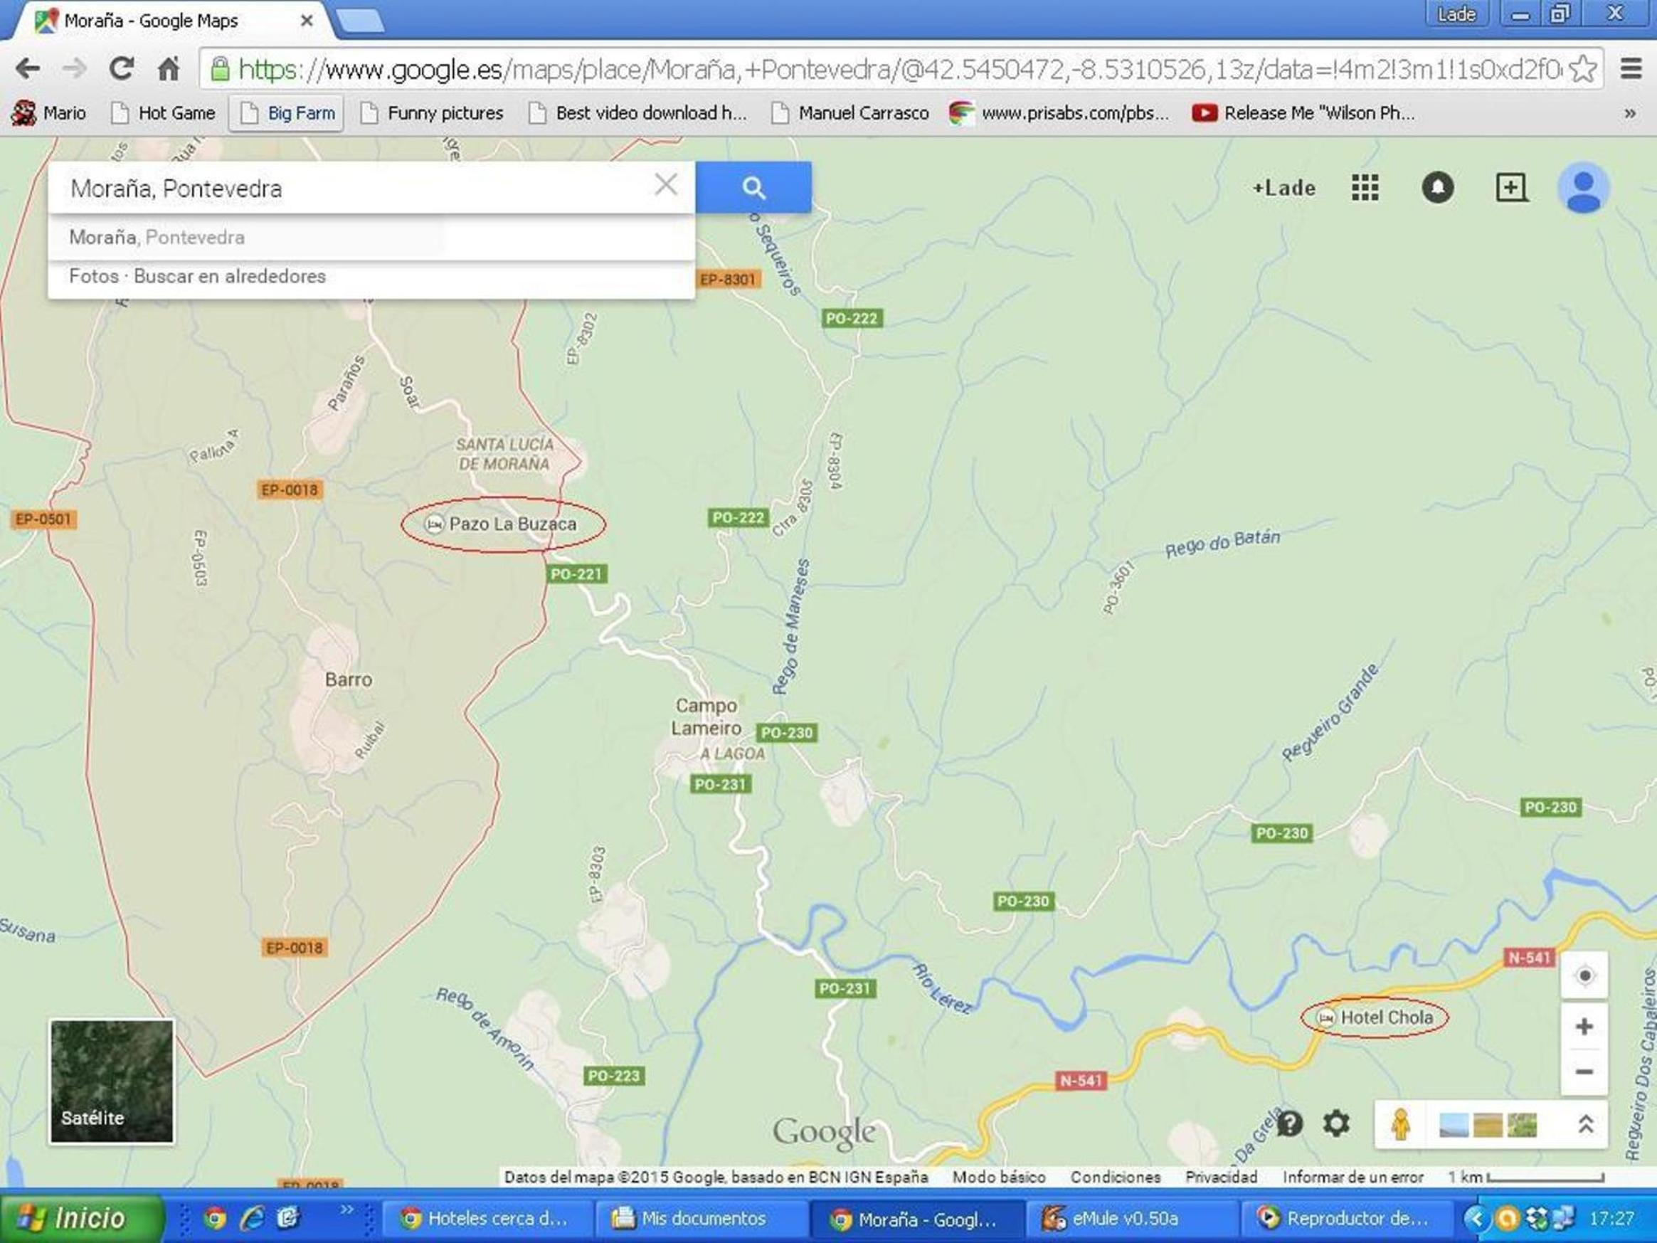Click the share plus box icon
The image size is (1657, 1243).
coord(1511,187)
